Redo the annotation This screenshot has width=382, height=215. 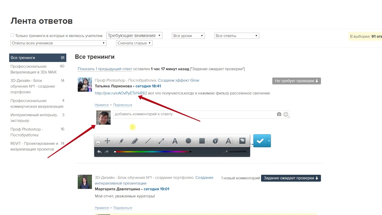(107, 152)
